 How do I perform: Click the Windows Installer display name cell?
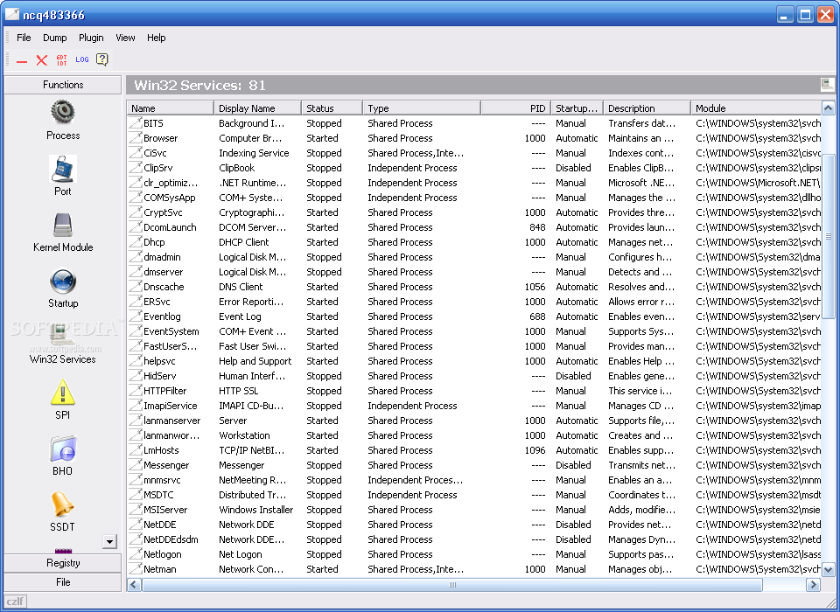(x=256, y=510)
